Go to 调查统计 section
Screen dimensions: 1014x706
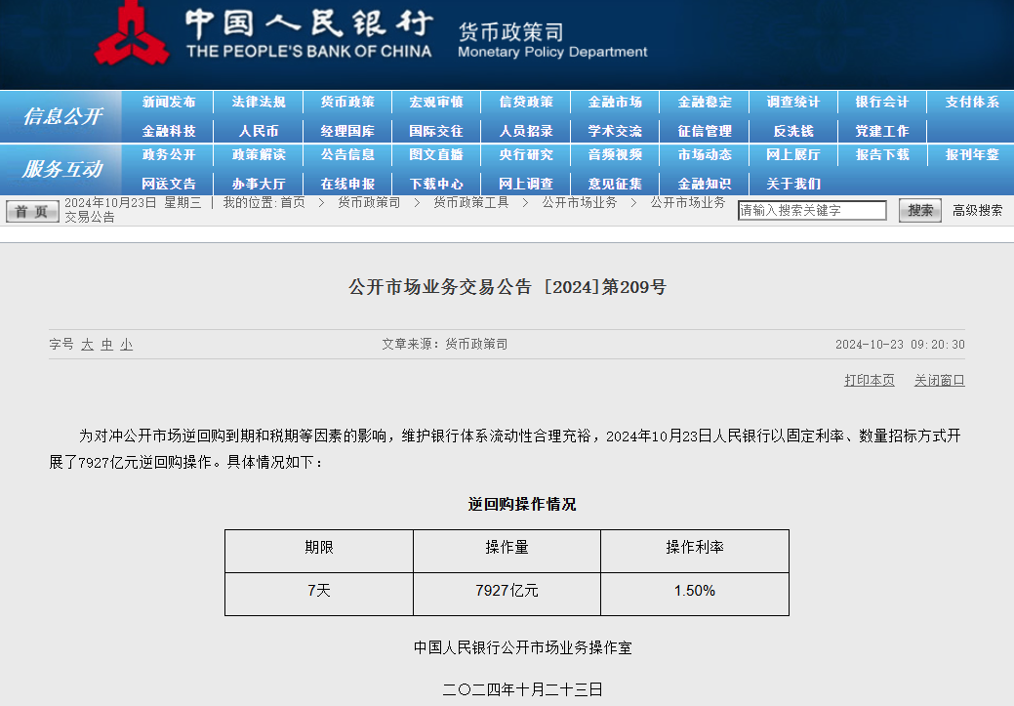click(792, 103)
